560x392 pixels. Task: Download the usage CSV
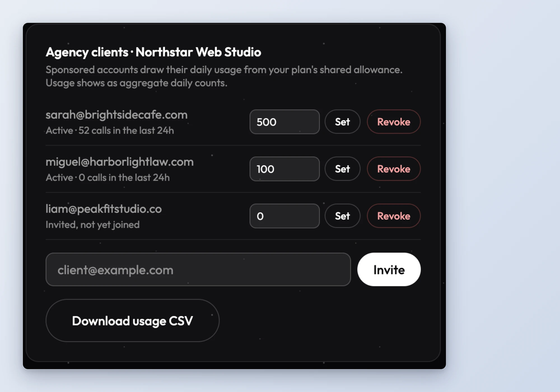click(132, 321)
